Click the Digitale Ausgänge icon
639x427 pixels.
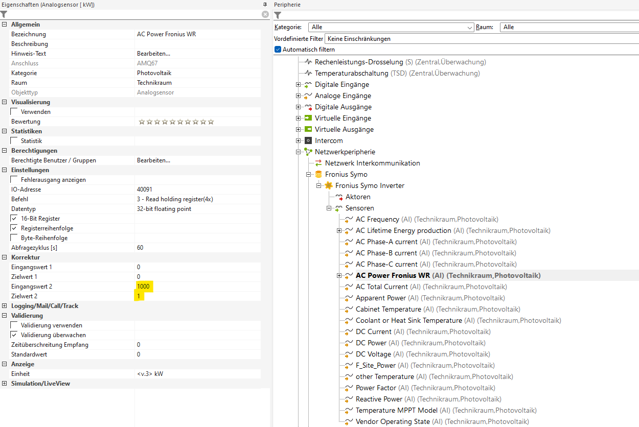[x=308, y=107]
